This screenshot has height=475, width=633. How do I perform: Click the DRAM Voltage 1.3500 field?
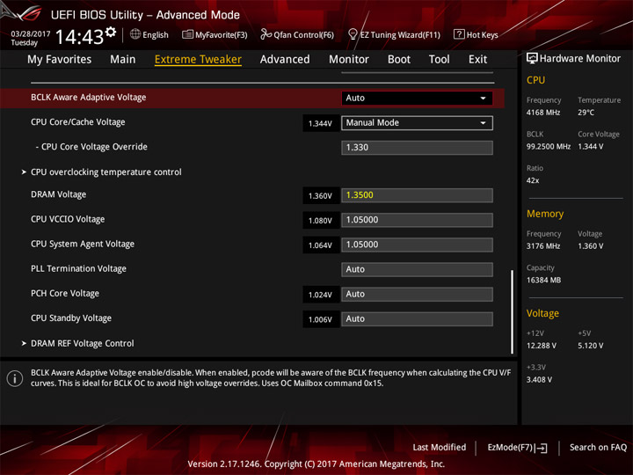click(x=417, y=195)
